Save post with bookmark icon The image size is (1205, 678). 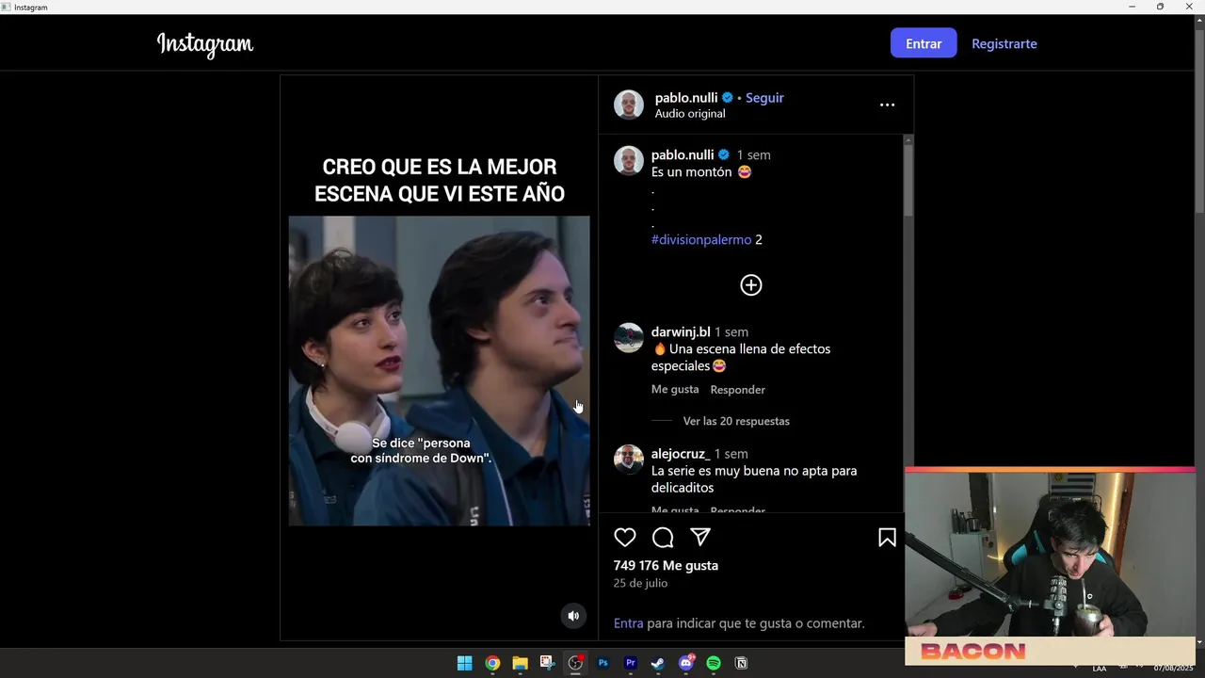[887, 537]
